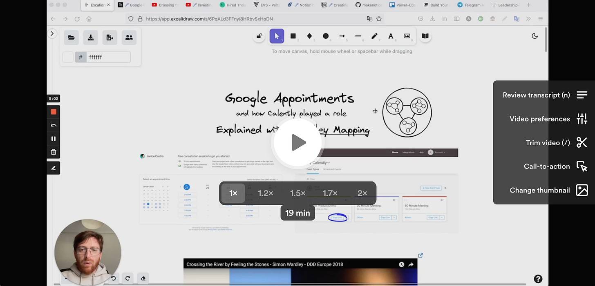Image resolution: width=595 pixels, height=286 pixels.
Task: Click the blue circled Copy Link button
Action: pos(338,217)
